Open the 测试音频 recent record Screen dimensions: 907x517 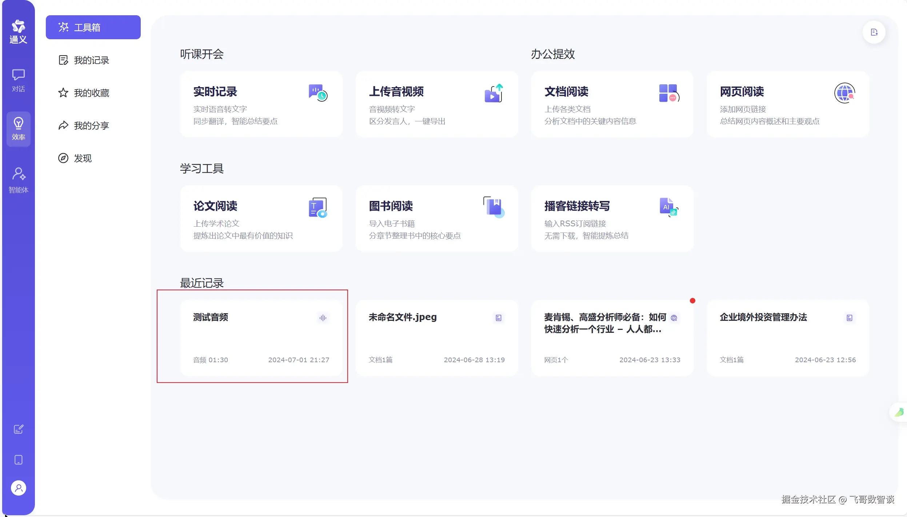click(x=261, y=338)
